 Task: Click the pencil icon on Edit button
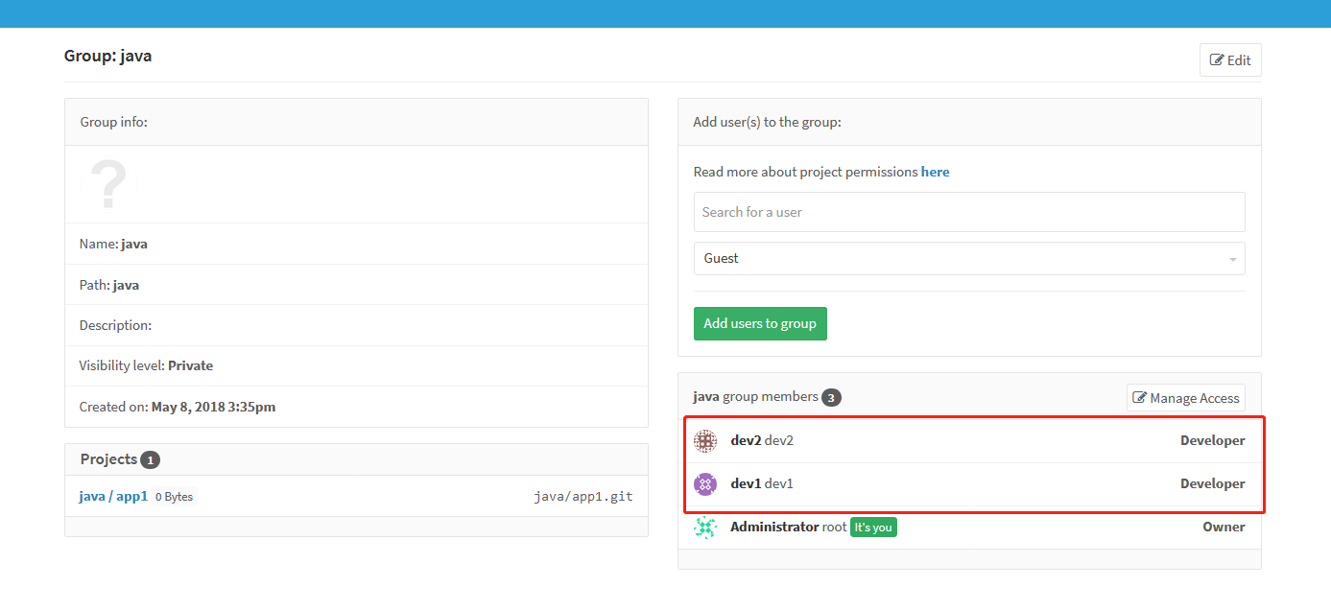(x=1217, y=60)
